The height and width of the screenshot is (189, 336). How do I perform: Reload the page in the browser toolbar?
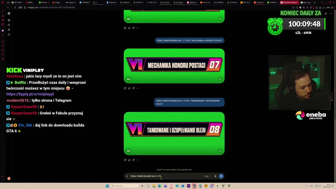(15, 7)
